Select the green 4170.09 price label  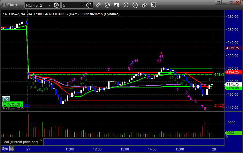coord(232,88)
